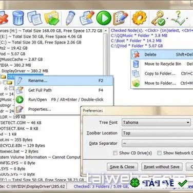This screenshot has height=193, width=193.
Task: Click the Get Full Path toolbar icon
Action: (x=87, y=18)
